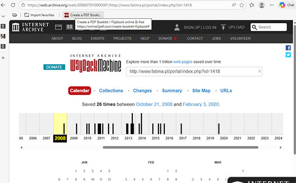
Task: Click the web pages link
Action: [183, 62]
